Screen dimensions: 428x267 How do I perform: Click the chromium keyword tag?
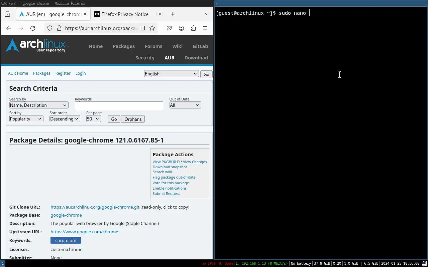(66, 240)
